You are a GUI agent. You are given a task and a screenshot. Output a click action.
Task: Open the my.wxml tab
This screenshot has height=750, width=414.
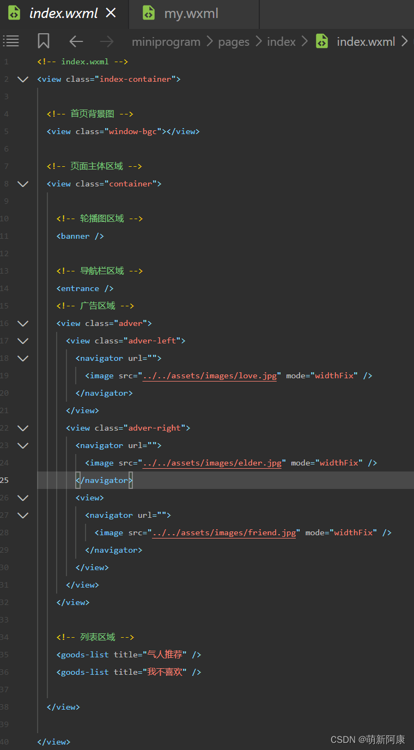pos(194,14)
